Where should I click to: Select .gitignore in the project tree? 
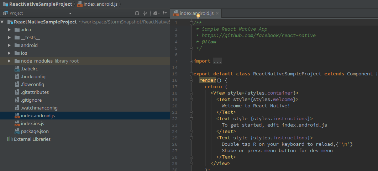[31, 100]
